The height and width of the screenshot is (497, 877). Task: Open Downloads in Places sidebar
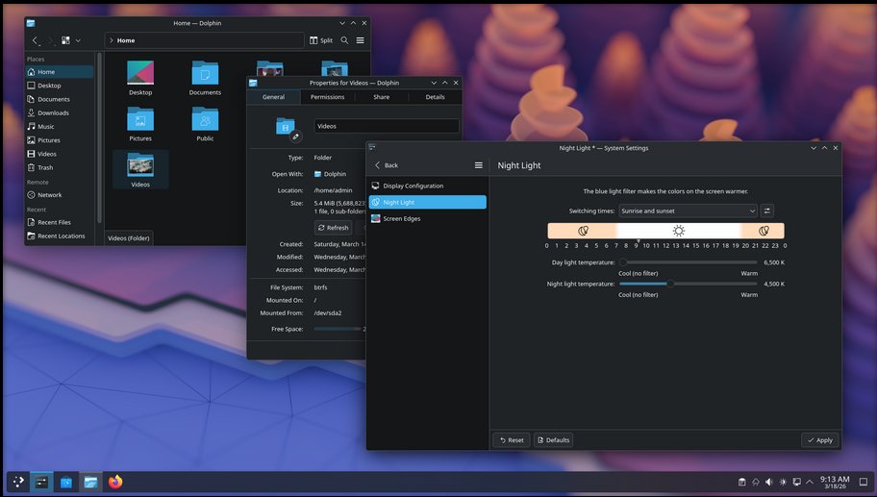tap(60, 112)
